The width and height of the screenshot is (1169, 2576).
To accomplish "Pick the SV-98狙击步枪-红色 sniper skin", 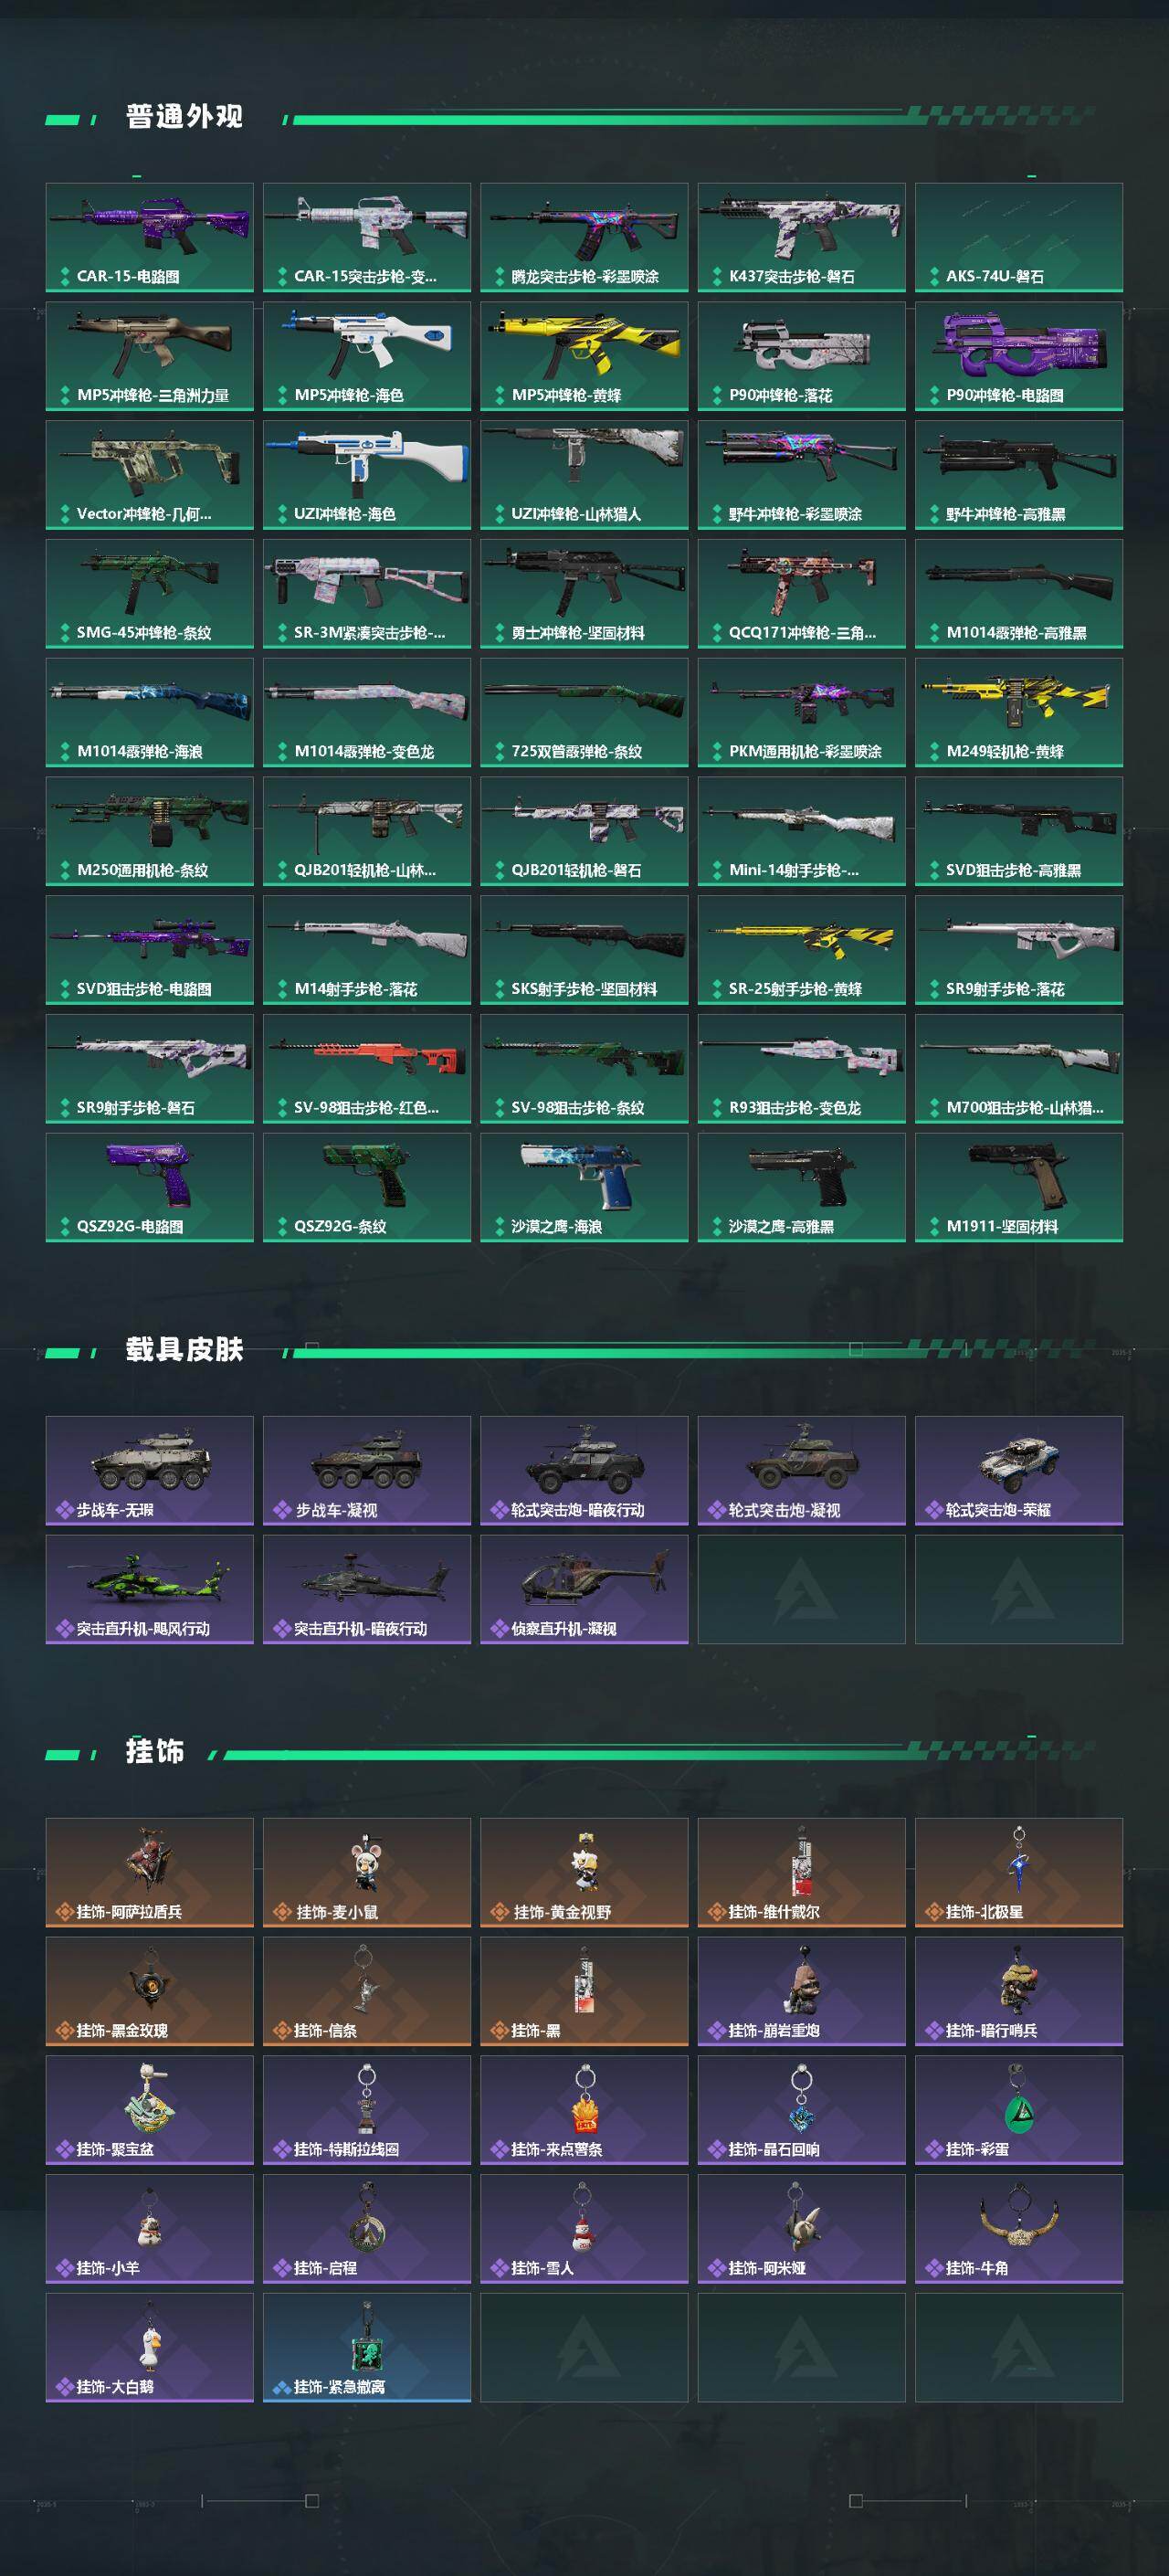I will pos(367,1069).
